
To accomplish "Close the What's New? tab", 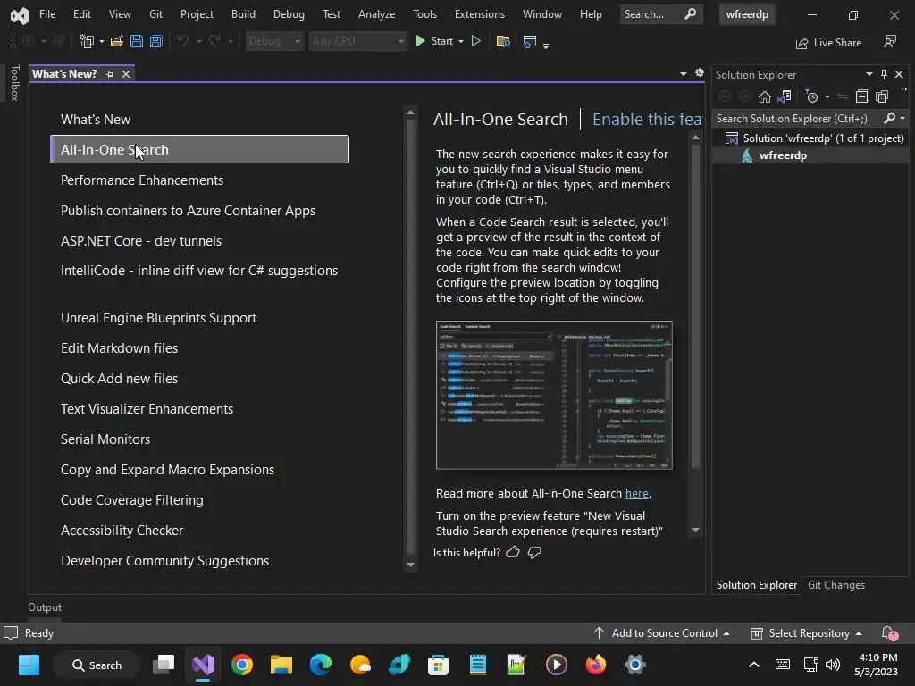I will 126,74.
